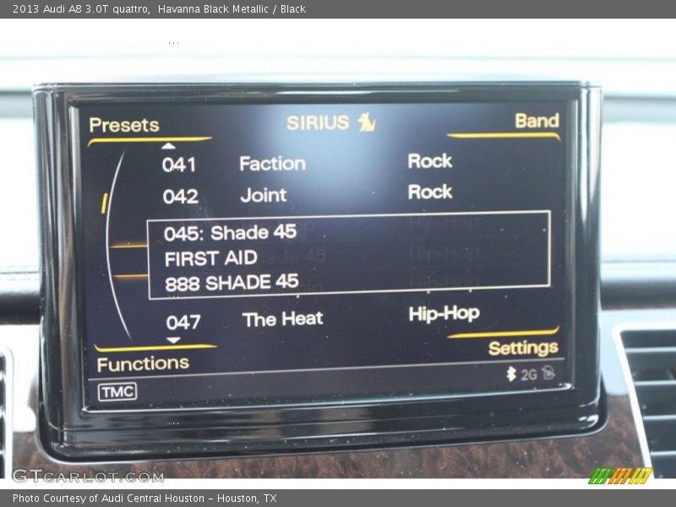Viewport: 676px width, 507px height.
Task: Tap the TMC traffic indicator
Action: point(117,391)
